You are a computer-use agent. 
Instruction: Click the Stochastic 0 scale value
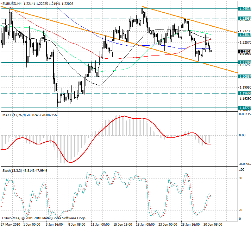tap(240, 219)
